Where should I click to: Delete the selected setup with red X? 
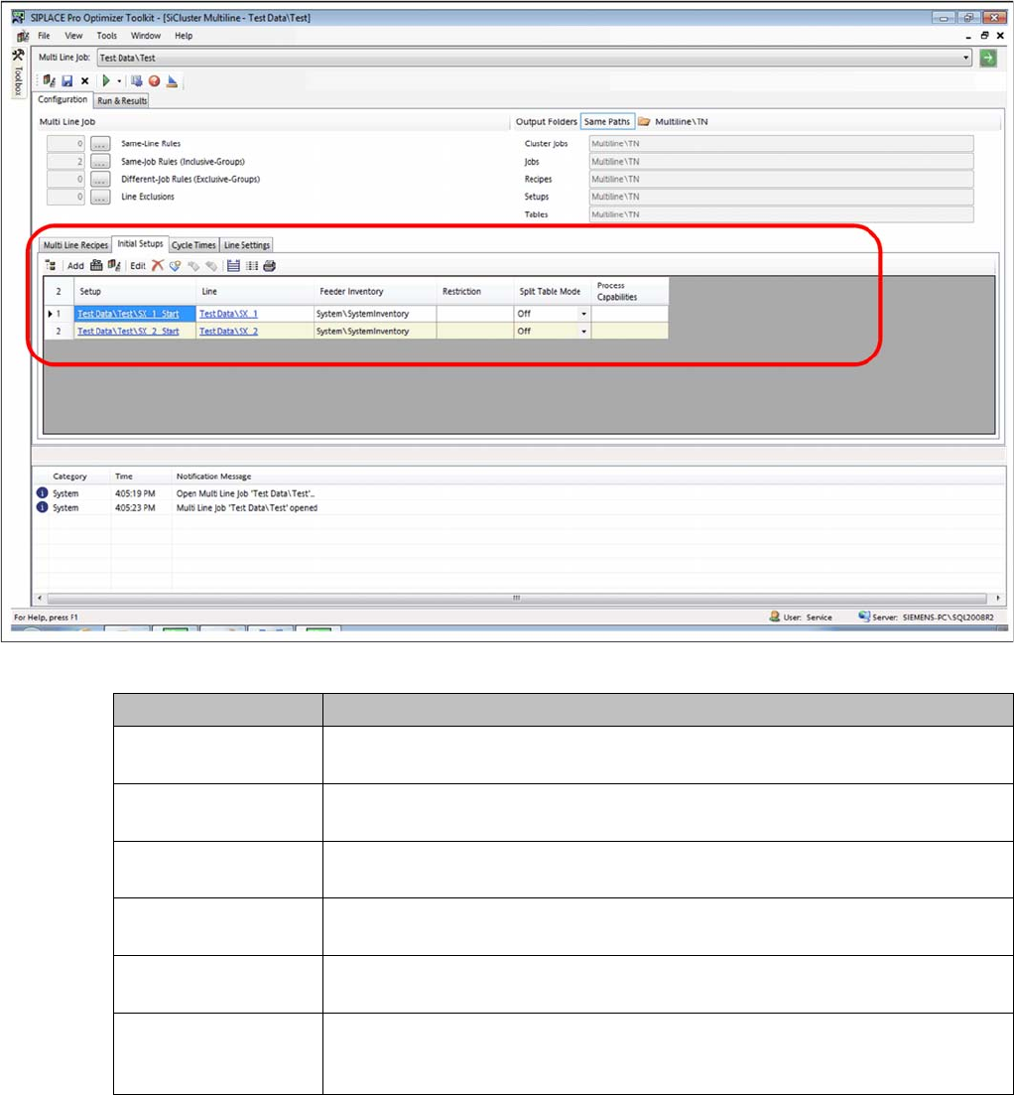click(x=158, y=265)
